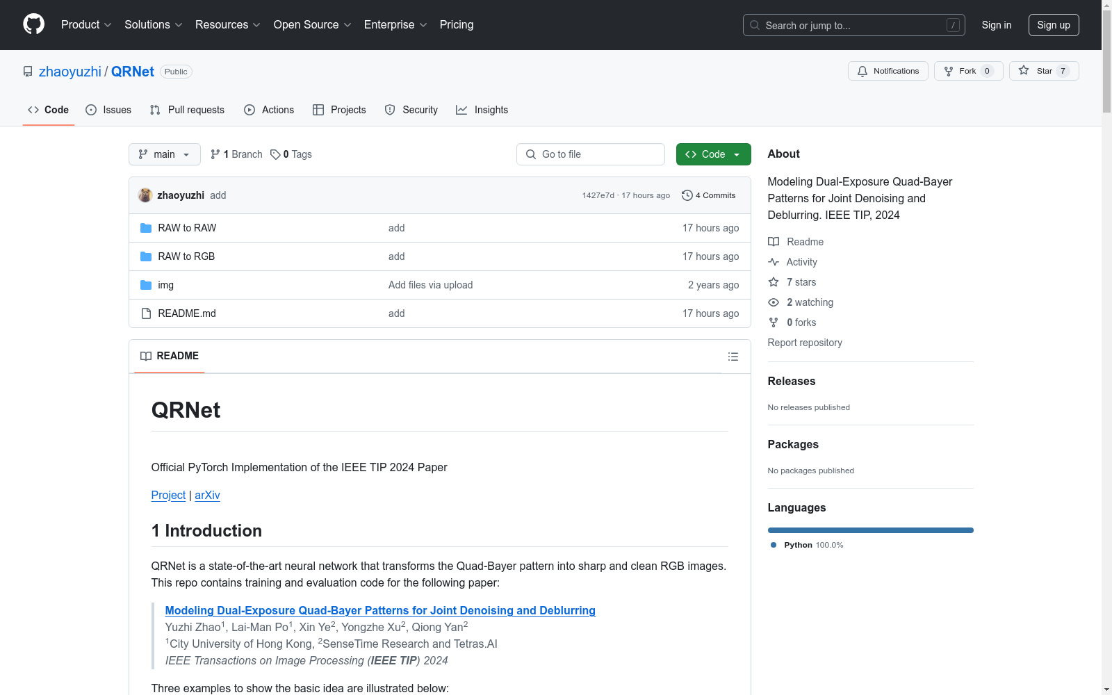1112x695 pixels.
Task: Open the QRNet repository name link
Action: pos(133,72)
